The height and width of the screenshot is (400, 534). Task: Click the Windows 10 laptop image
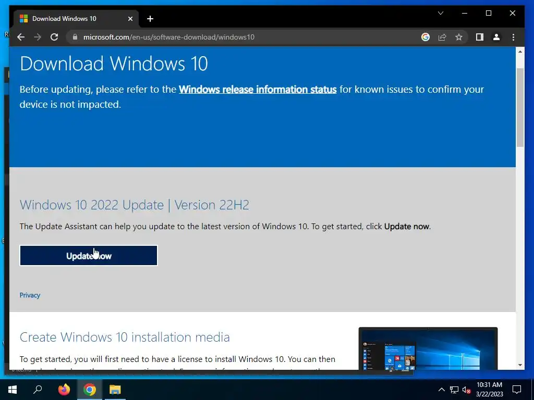[428, 348]
